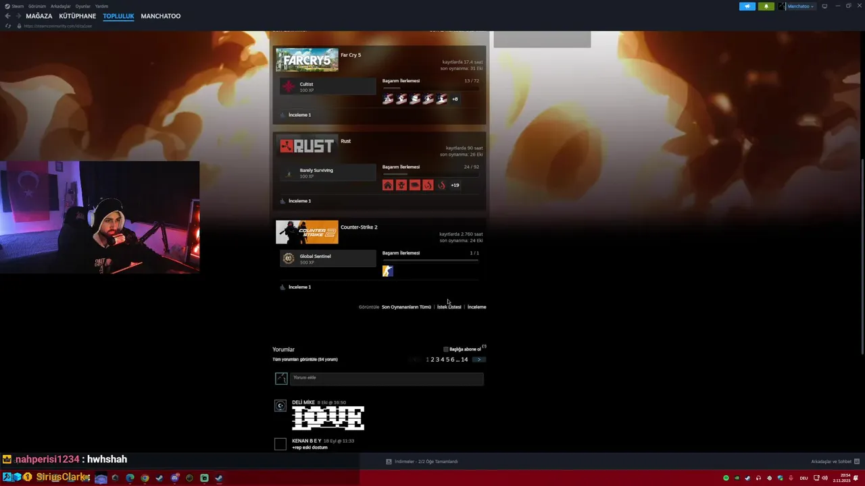Image resolution: width=865 pixels, height=486 pixels.
Task: Click the page vertical scrollbar
Action: coord(862,256)
